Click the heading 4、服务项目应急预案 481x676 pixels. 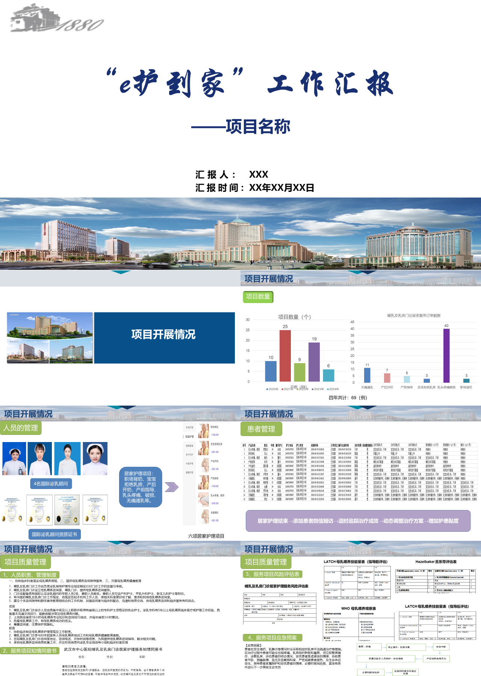[272, 637]
